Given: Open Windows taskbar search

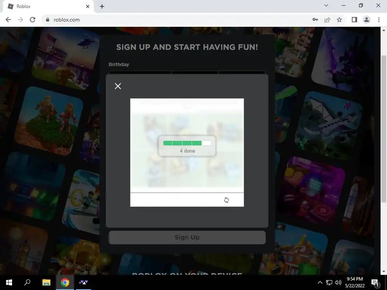Looking at the screenshot, I should pyautogui.click(x=27, y=282).
